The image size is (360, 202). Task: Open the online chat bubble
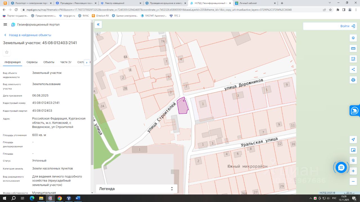341,167
